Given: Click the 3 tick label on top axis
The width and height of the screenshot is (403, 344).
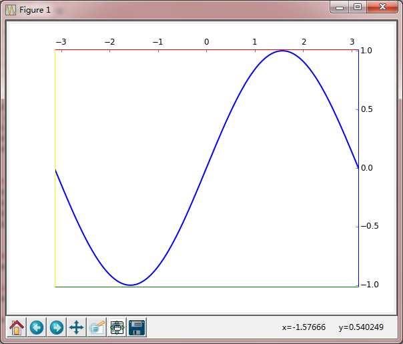Looking at the screenshot, I should click(352, 42).
